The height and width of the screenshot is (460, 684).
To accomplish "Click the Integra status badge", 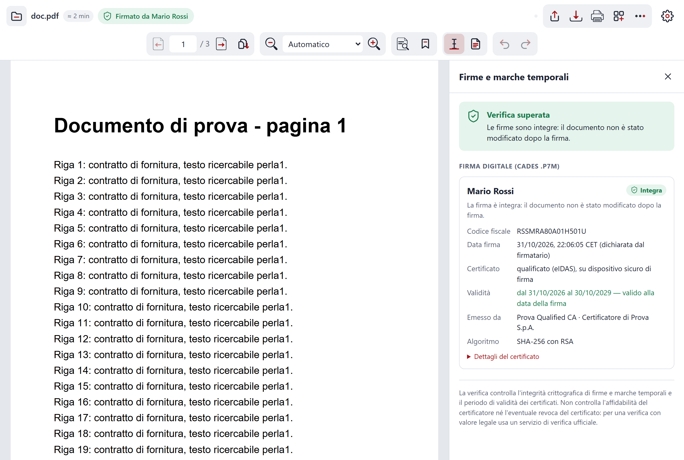I will [646, 190].
